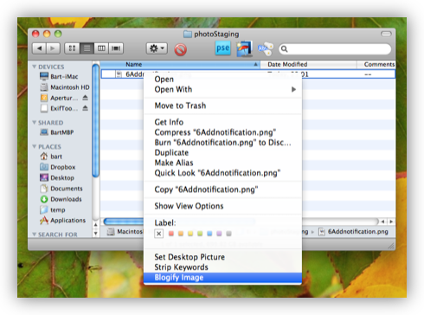Choose Copy "6Addnotification.png"
Screen dimensions: 424x315
tap(222, 190)
